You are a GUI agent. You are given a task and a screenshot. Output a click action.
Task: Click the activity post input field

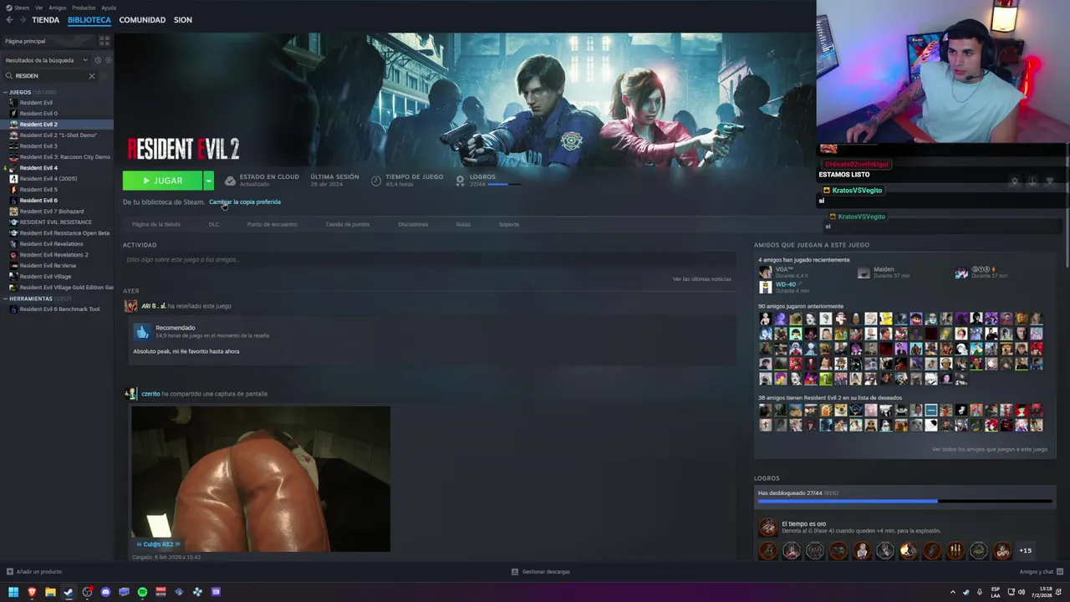pos(428,260)
